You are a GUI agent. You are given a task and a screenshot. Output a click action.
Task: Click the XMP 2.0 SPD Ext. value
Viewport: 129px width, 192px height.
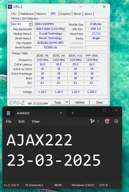(96, 29)
